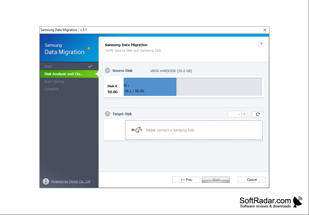Click the 'Please connect a Samsung SSD.' box
This screenshot has height=215, width=309.
point(194,130)
